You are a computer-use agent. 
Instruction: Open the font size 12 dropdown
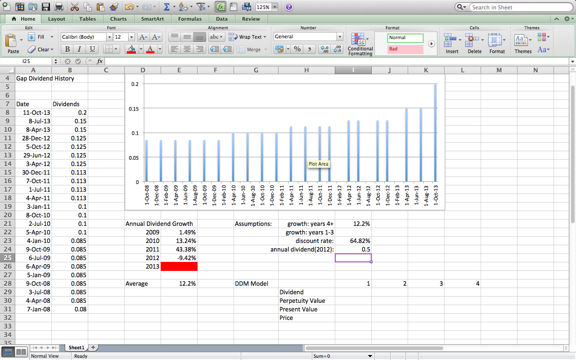[x=132, y=37]
